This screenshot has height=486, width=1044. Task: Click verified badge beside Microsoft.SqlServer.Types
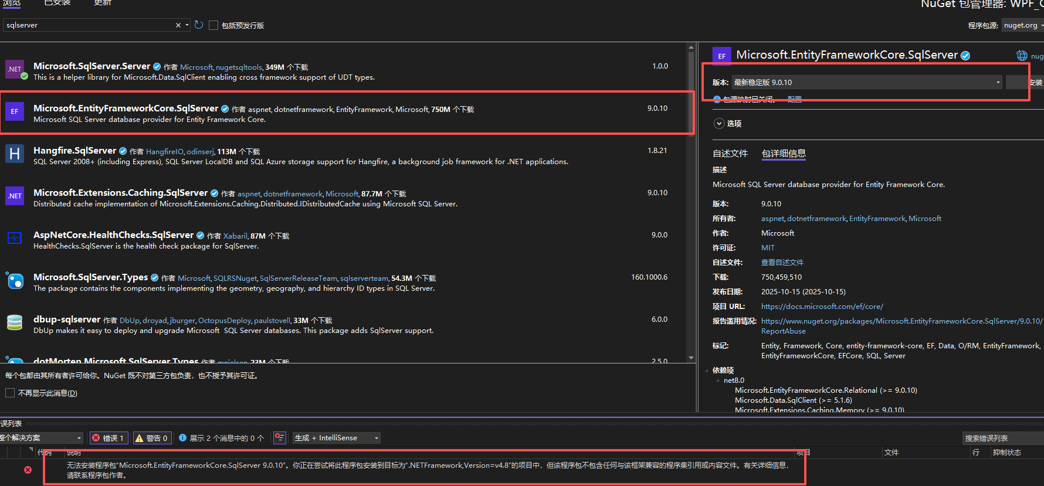pyautogui.click(x=155, y=278)
